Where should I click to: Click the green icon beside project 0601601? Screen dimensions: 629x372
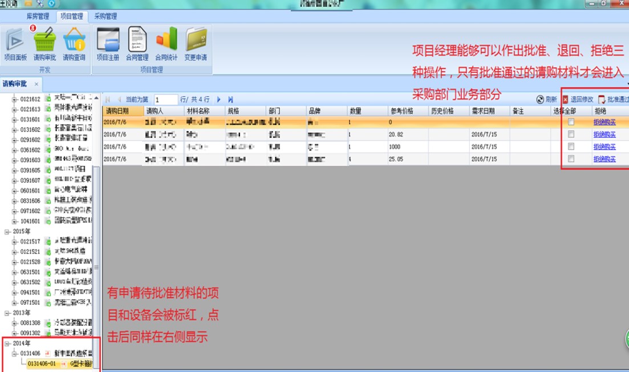pyautogui.click(x=48, y=190)
